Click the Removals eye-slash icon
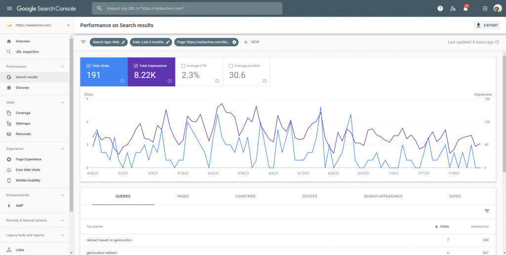The width and height of the screenshot is (506, 255). [x=9, y=134]
